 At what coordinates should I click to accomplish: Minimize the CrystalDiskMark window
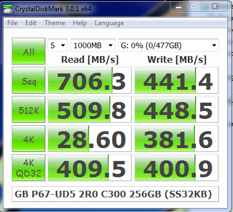[179, 7]
